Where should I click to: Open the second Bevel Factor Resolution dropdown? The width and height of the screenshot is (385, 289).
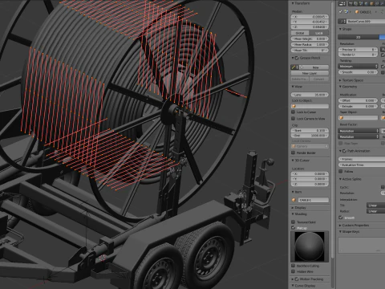click(x=359, y=136)
